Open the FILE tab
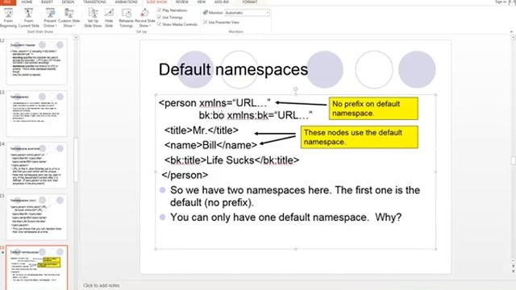Image resolution: width=516 pixels, height=290 pixels. tap(7, 2)
